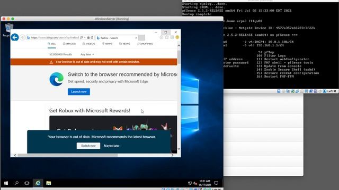Open favorites star icon
Viewport: 339px width, 190px height.
[167, 37]
